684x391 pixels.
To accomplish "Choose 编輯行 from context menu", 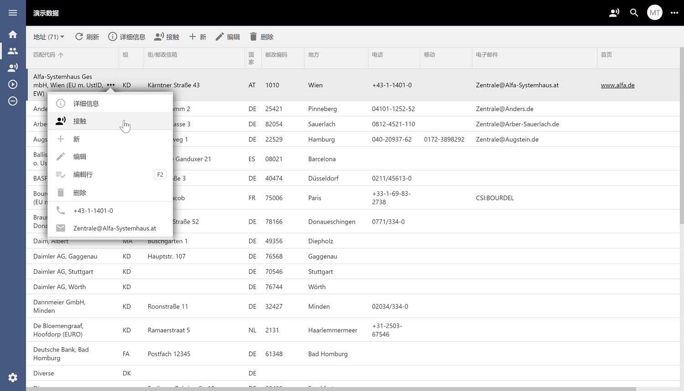I will click(83, 175).
